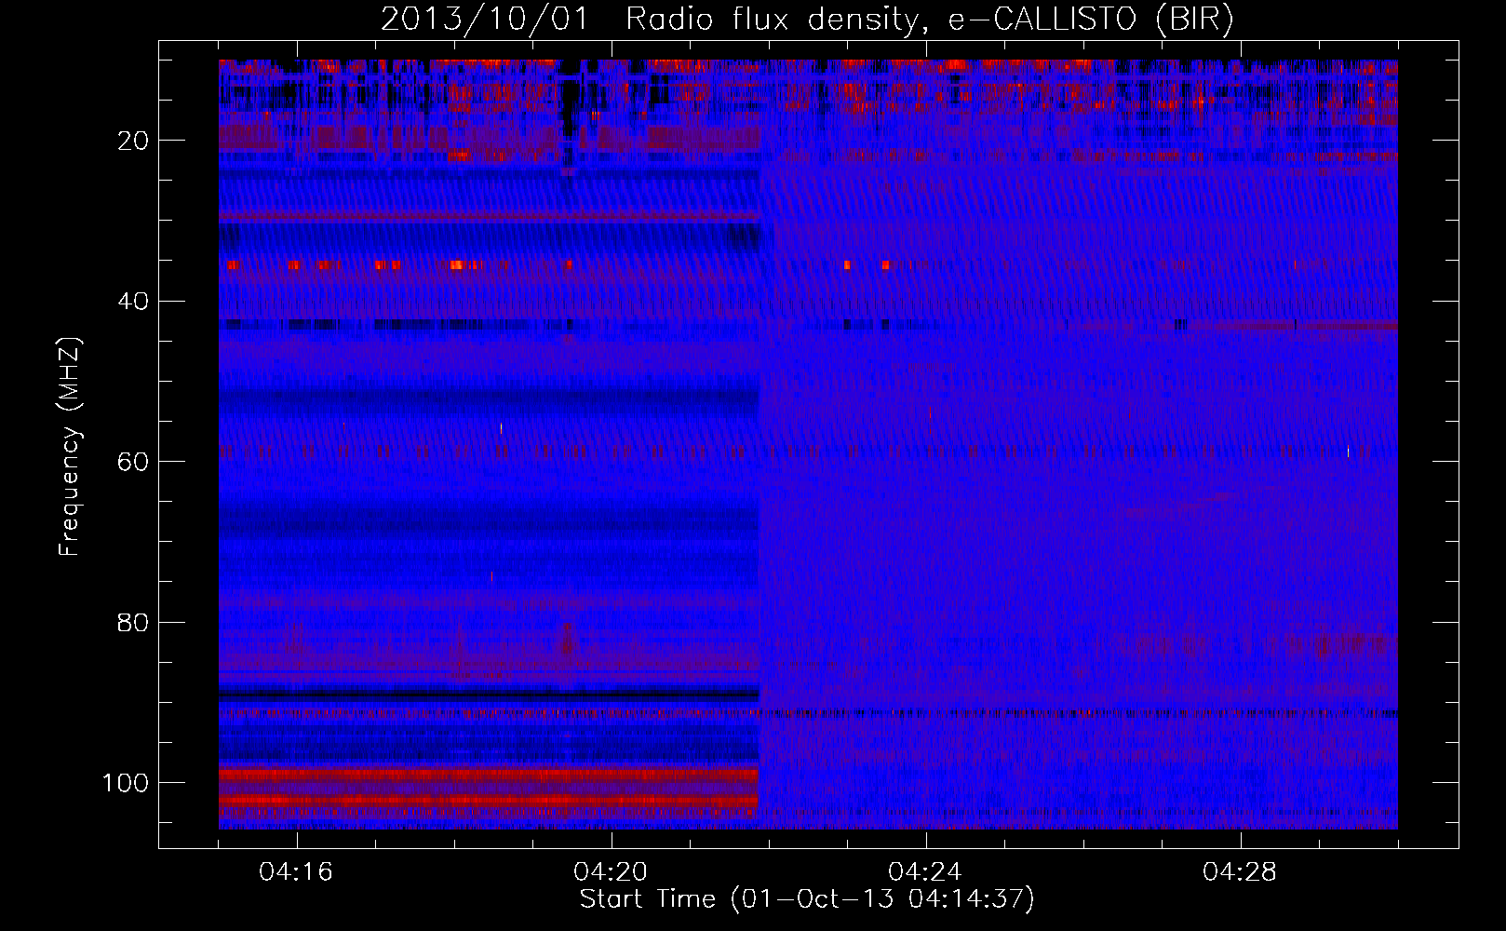The height and width of the screenshot is (931, 1506).
Task: Click the '04:16' time tick label
Action: [296, 872]
